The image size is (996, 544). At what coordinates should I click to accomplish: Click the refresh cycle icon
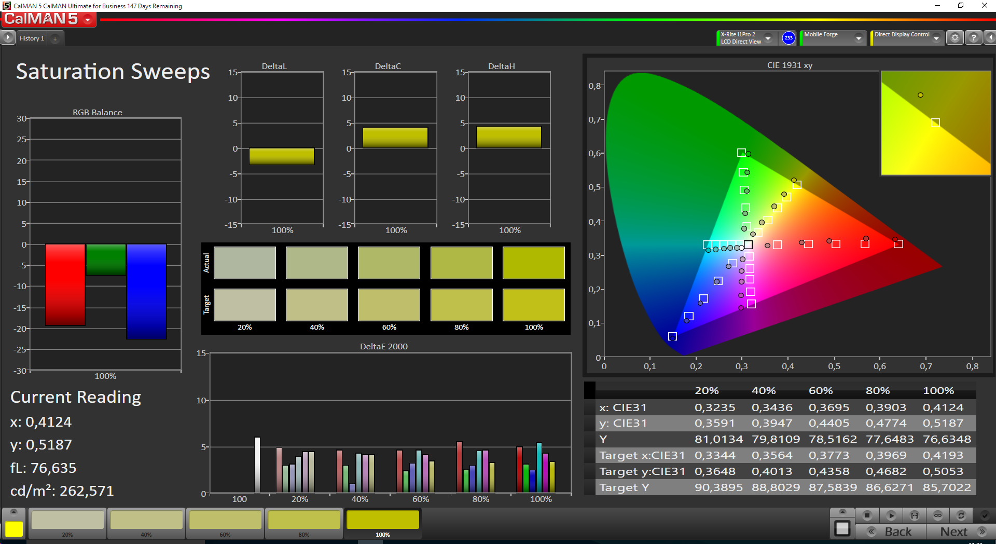961,515
